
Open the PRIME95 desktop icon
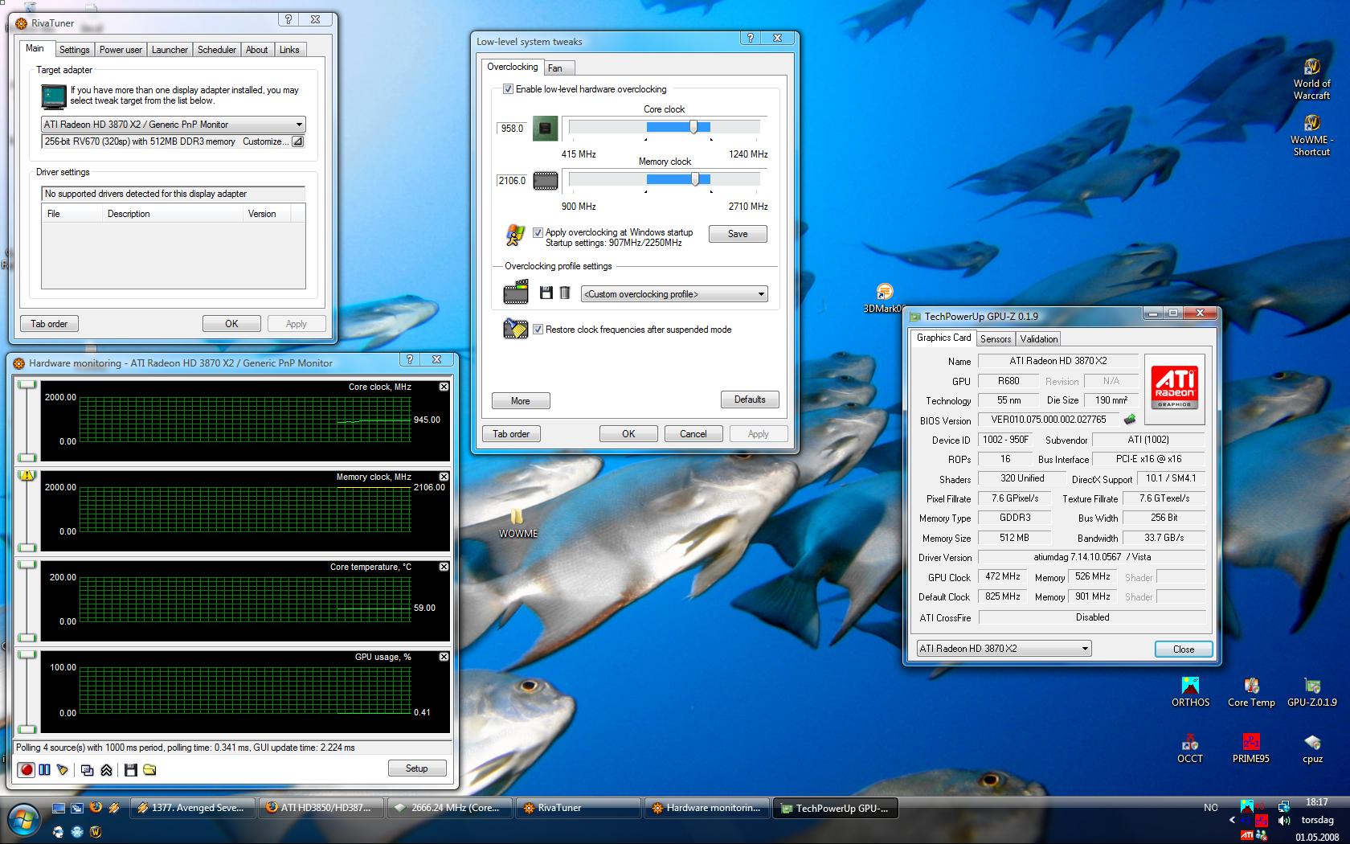click(x=1251, y=748)
